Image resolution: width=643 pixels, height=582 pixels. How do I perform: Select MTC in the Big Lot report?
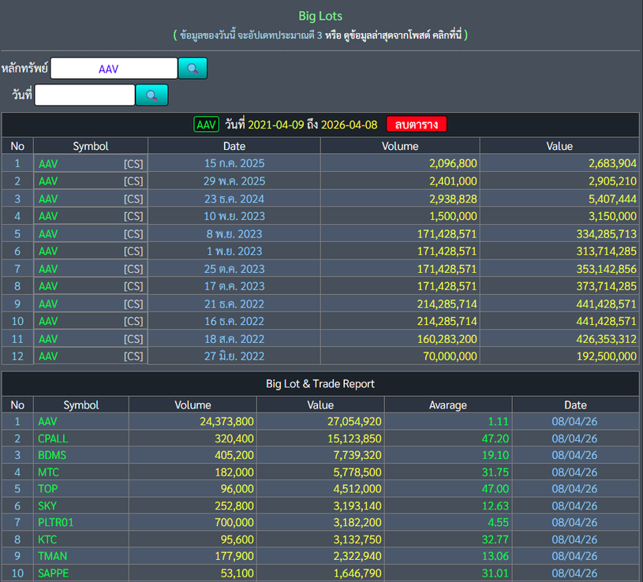48,472
